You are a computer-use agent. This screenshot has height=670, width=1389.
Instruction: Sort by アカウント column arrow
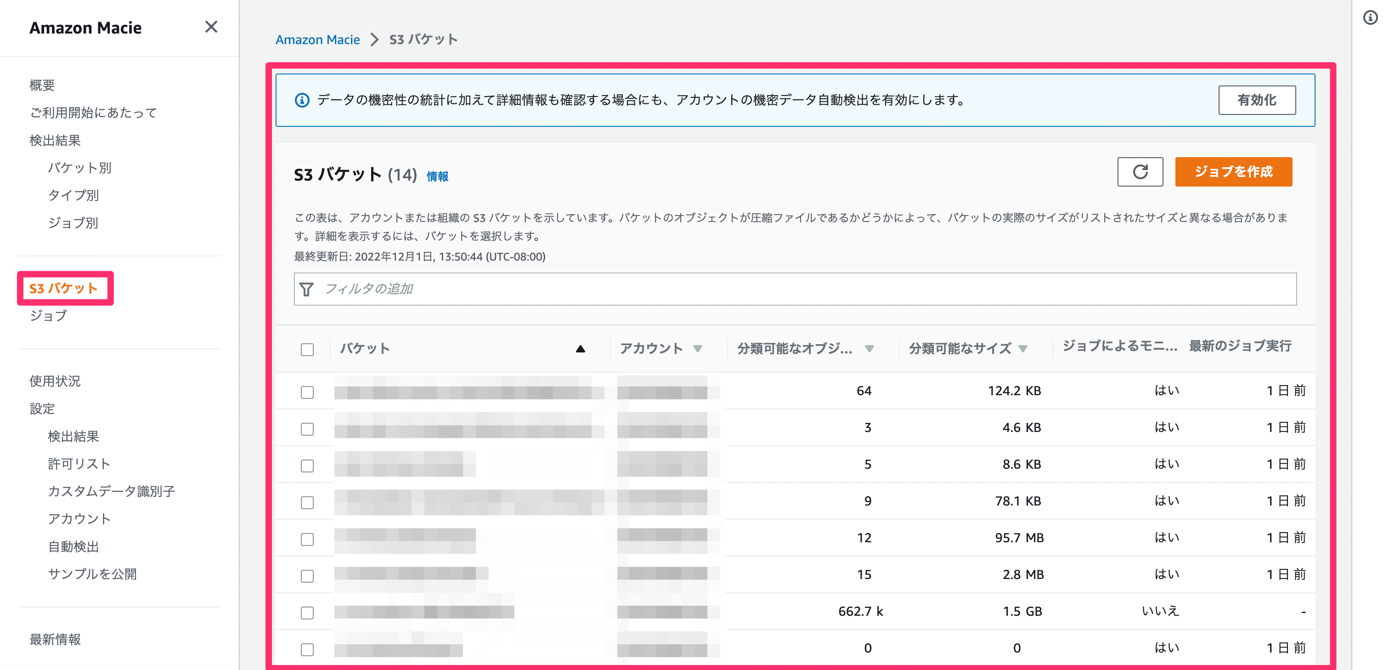697,348
